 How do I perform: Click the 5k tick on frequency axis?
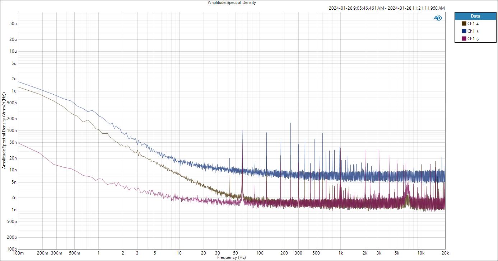397,253
